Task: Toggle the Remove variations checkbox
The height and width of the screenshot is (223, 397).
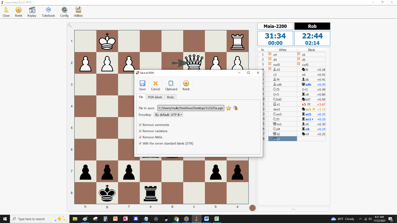Action: (140, 131)
